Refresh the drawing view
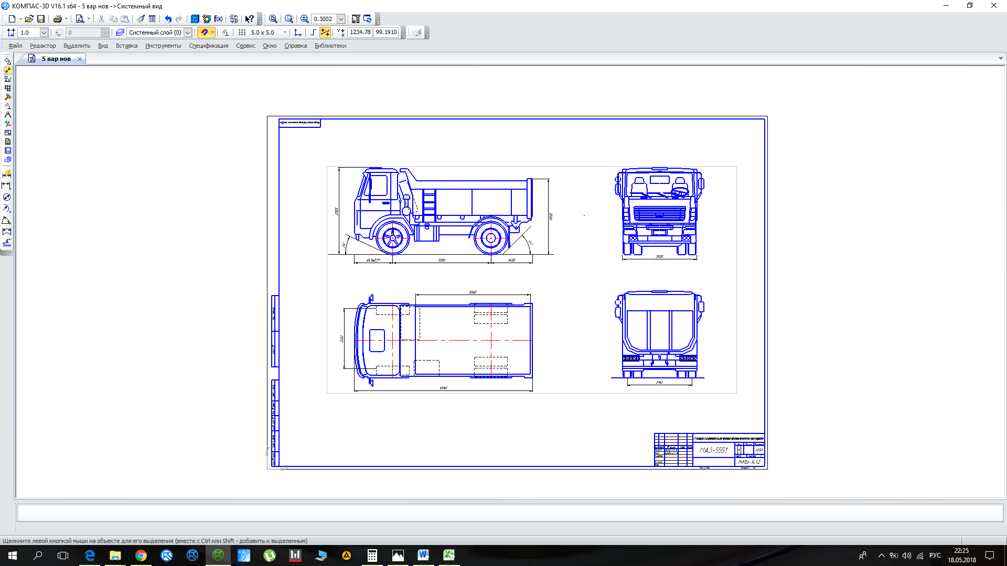The width and height of the screenshot is (1007, 566). pyautogui.click(x=368, y=19)
